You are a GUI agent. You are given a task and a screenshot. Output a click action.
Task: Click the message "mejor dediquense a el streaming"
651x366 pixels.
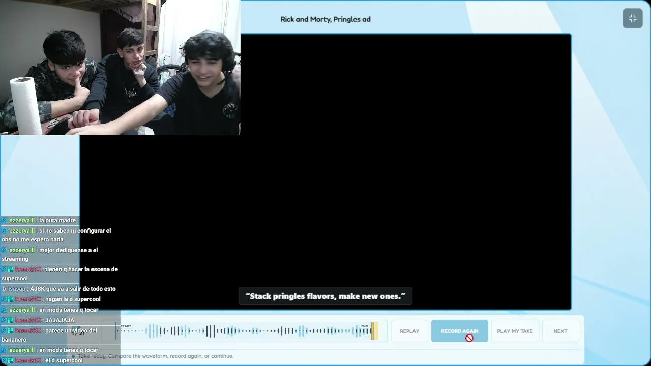49,254
